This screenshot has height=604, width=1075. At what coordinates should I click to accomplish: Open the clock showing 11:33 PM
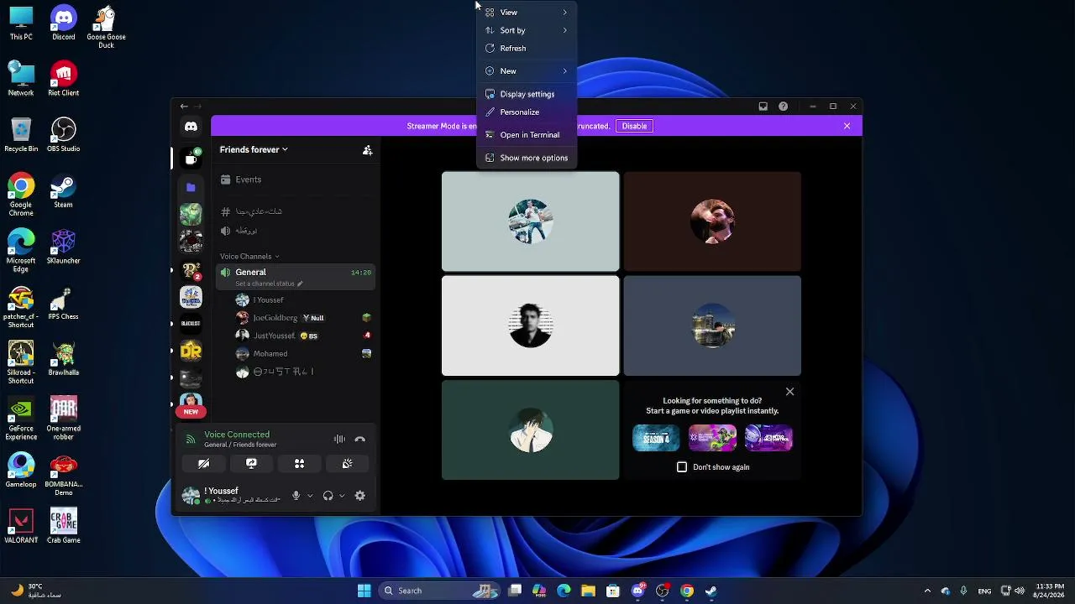(x=1050, y=591)
